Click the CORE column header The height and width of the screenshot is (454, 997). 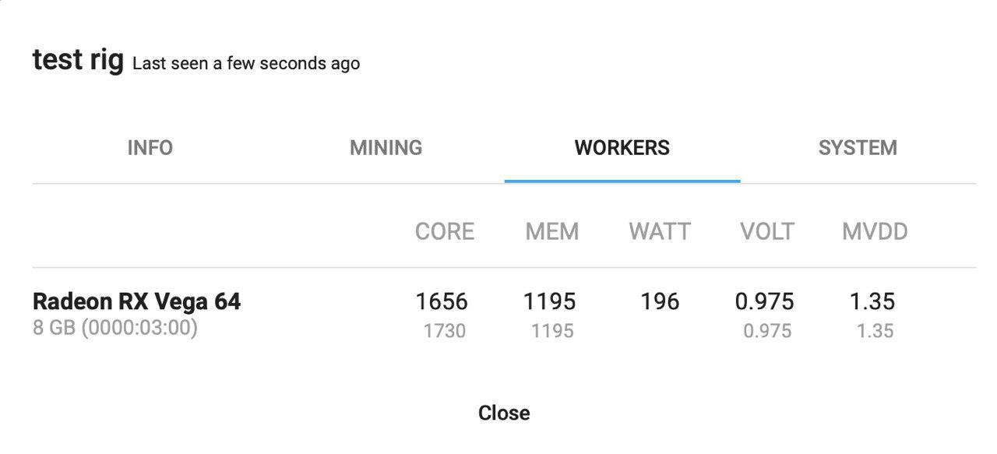pyautogui.click(x=445, y=231)
